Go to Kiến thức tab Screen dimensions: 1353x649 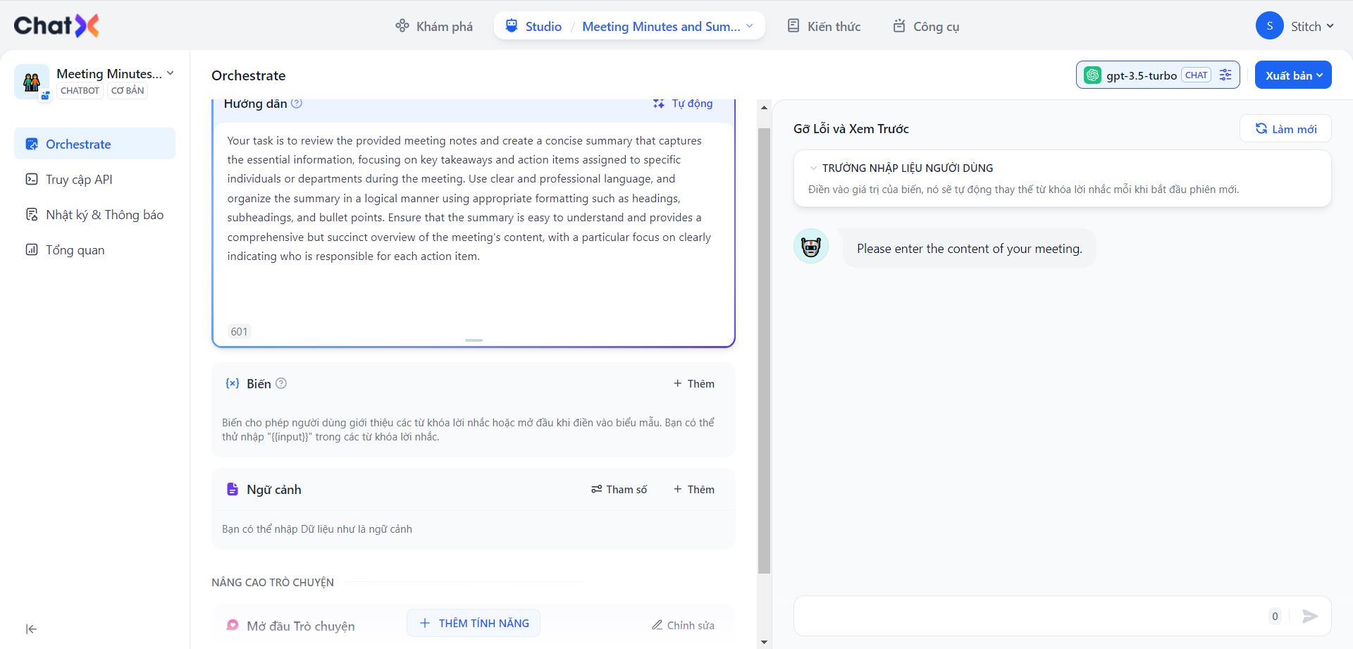tap(824, 26)
